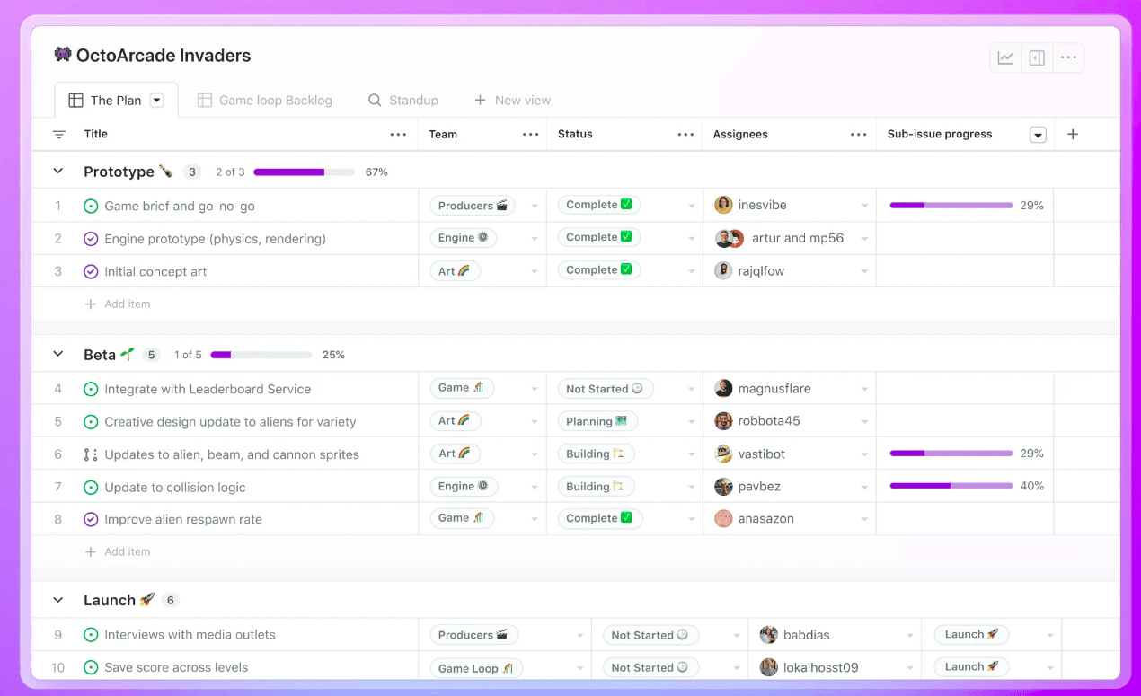Collapse the Beta group

pyautogui.click(x=58, y=355)
